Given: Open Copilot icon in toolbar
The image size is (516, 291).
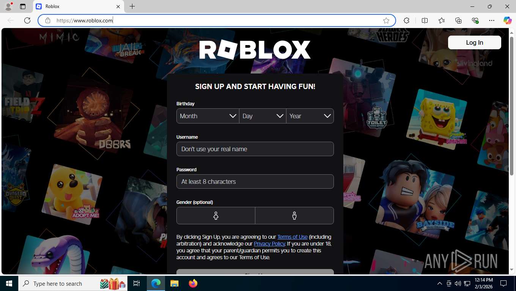Looking at the screenshot, I should click(x=507, y=20).
